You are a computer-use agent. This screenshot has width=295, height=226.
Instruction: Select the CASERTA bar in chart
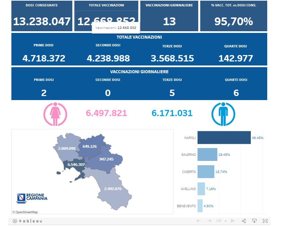tap(206, 172)
